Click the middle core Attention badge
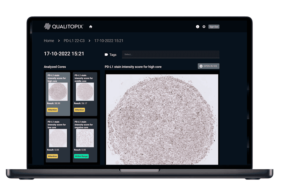This screenshot has width=281, height=190. click(79, 110)
